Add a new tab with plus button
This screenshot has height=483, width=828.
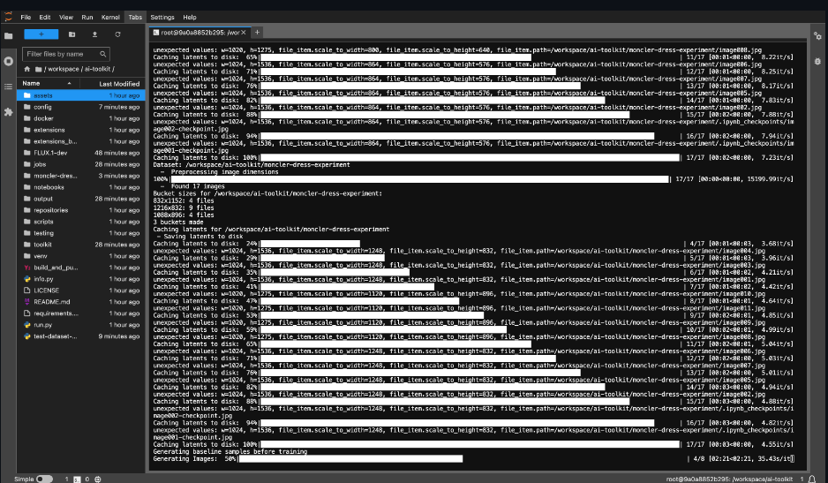(x=257, y=33)
